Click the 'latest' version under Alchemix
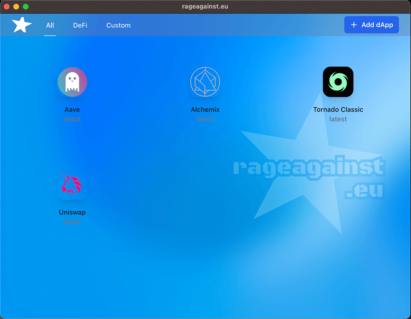This screenshot has width=411, height=319. tap(205, 119)
